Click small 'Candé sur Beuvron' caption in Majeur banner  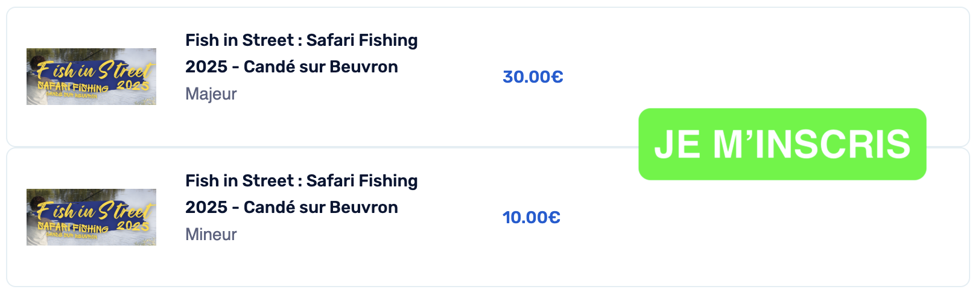pos(72,95)
